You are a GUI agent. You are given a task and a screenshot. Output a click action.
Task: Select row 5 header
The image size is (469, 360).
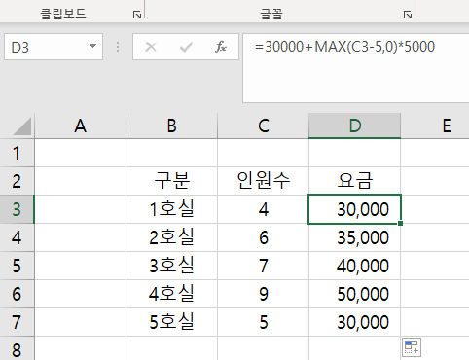(x=17, y=266)
